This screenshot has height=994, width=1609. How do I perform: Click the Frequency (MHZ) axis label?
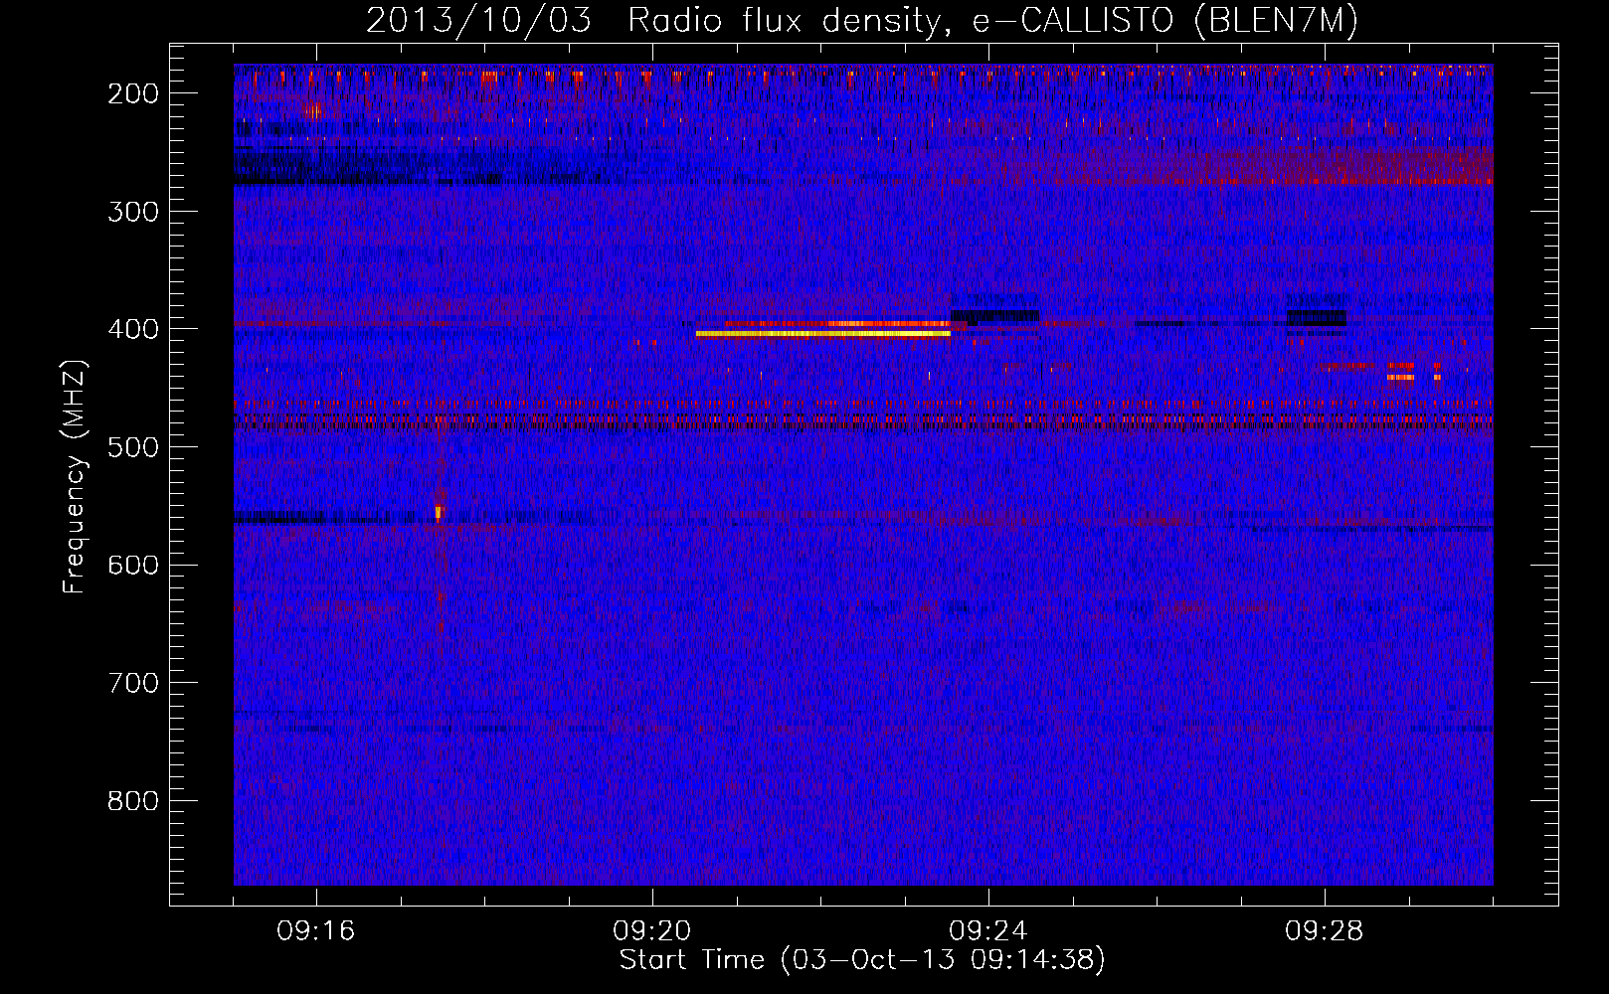76,476
